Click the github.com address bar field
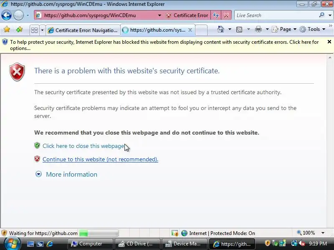The image size is (334, 250). (x=96, y=15)
